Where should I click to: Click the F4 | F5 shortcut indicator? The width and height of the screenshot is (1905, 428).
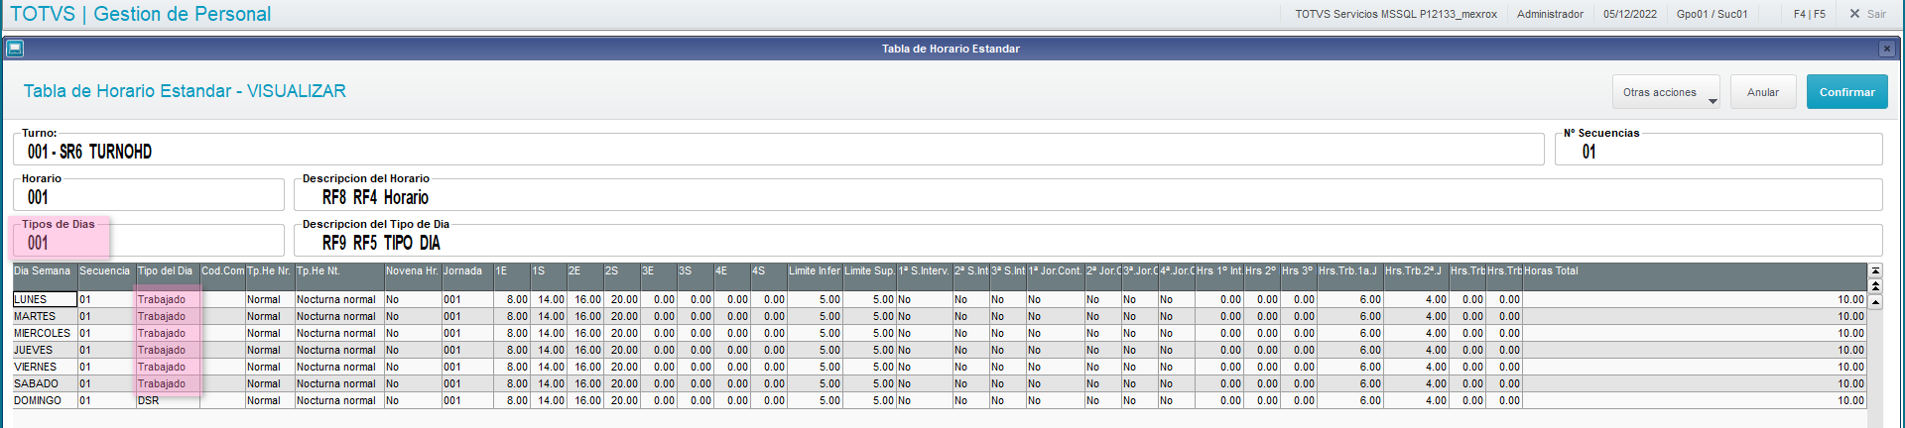[x=1809, y=14]
